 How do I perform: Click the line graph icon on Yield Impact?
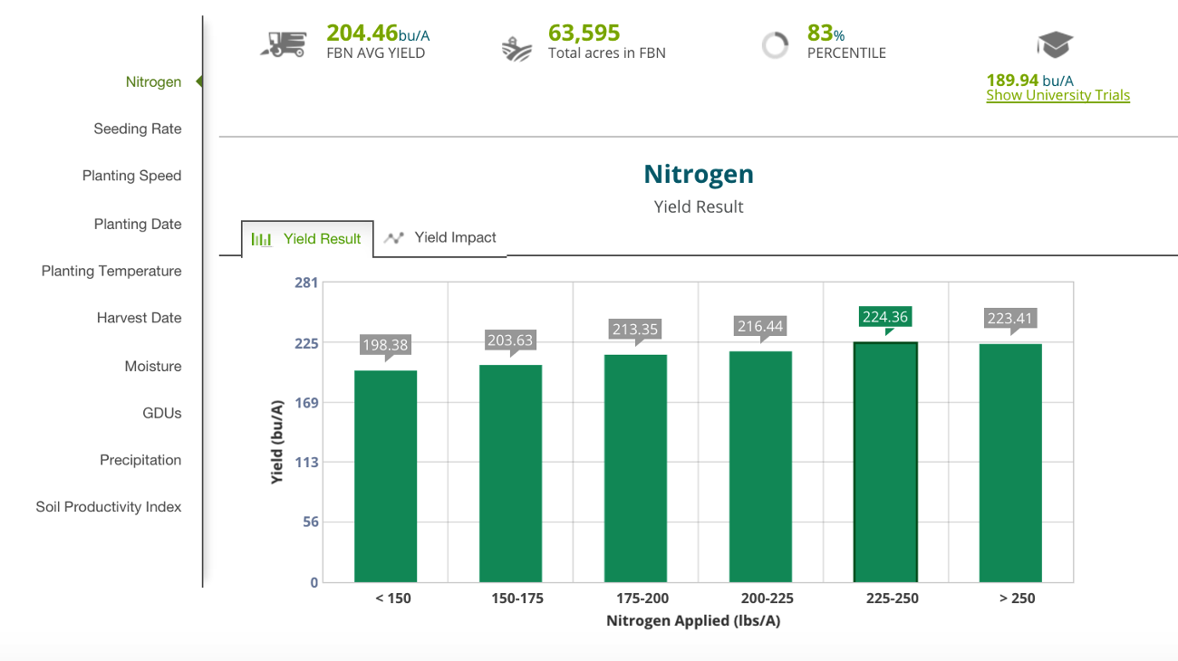coord(393,238)
